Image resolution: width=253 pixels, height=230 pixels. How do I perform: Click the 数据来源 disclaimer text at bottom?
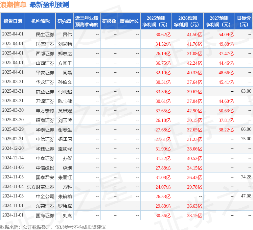[53, 227]
